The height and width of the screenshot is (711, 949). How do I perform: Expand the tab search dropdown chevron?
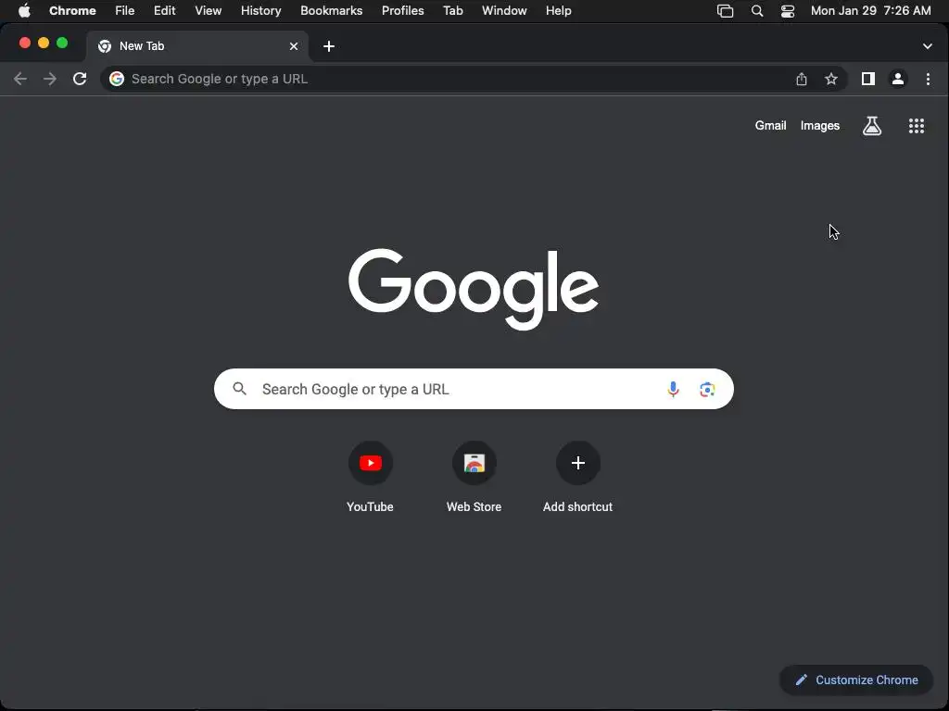927,46
